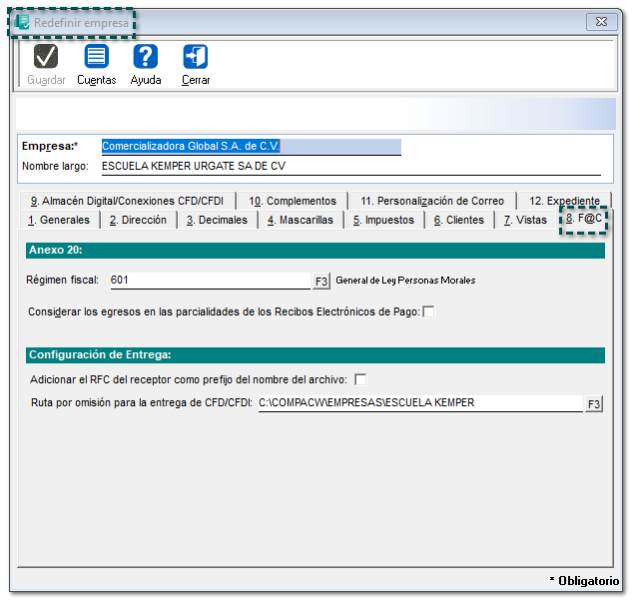The image size is (632, 601).
Task: Show the 5. Impuestos tab
Action: coord(383,220)
